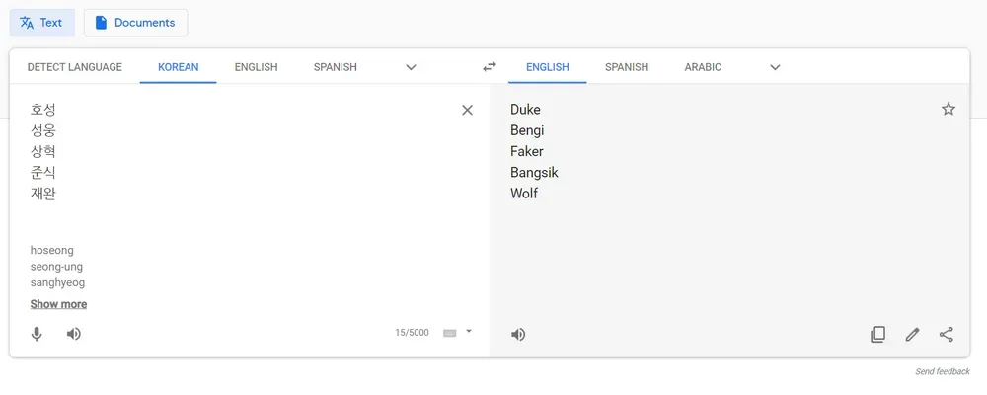This screenshot has width=987, height=395.
Task: Select Spanish as target language
Action: (627, 67)
